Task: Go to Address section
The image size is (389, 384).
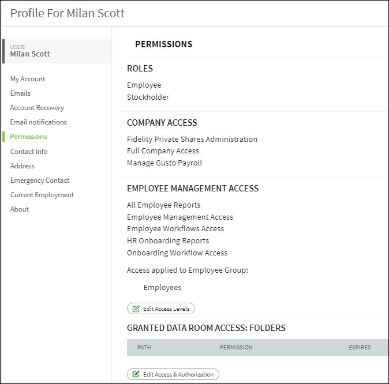Action: coord(23,165)
